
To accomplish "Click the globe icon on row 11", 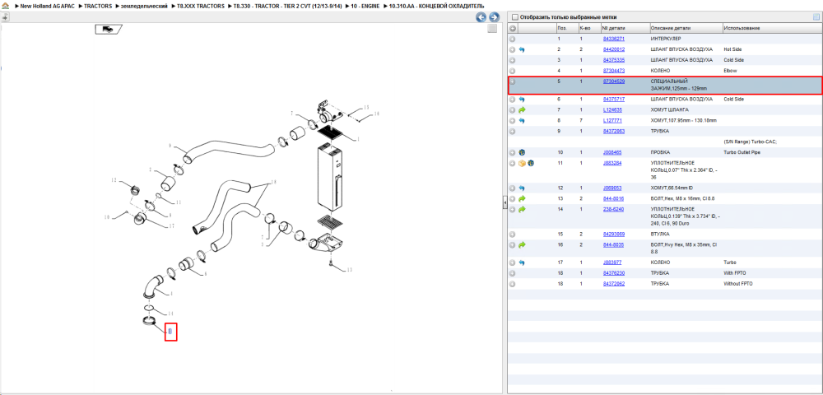I will point(530,163).
